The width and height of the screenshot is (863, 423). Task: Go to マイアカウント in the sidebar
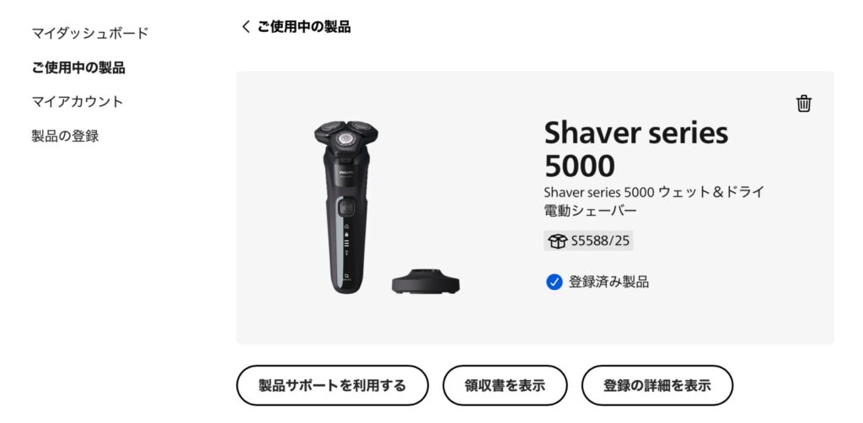tap(78, 102)
